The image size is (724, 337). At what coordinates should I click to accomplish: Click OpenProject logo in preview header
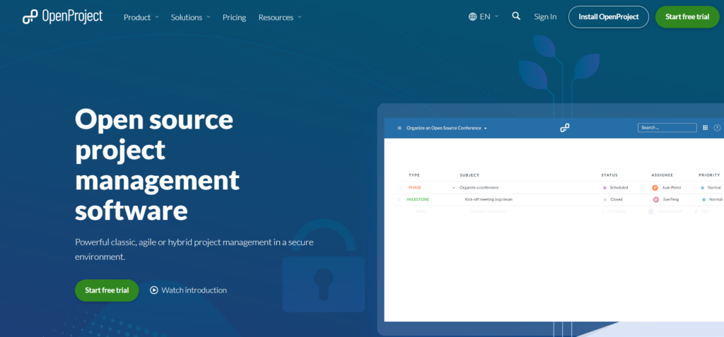564,128
